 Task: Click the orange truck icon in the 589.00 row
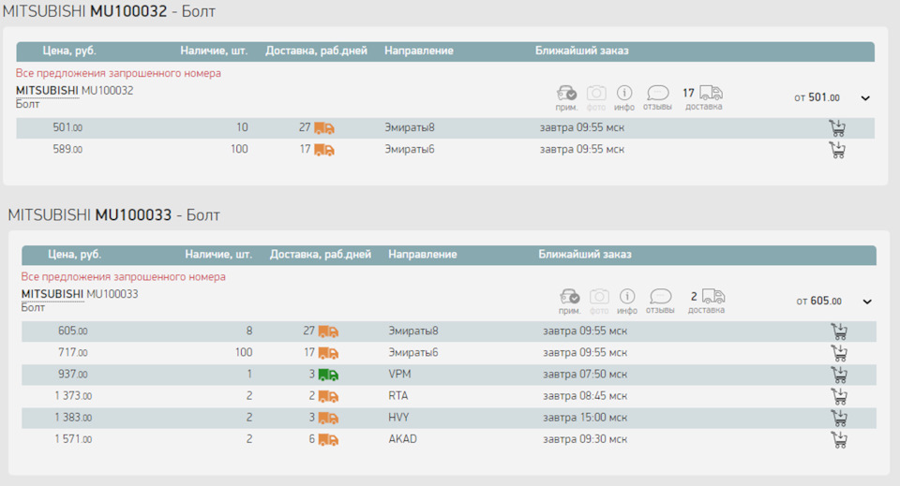point(324,150)
